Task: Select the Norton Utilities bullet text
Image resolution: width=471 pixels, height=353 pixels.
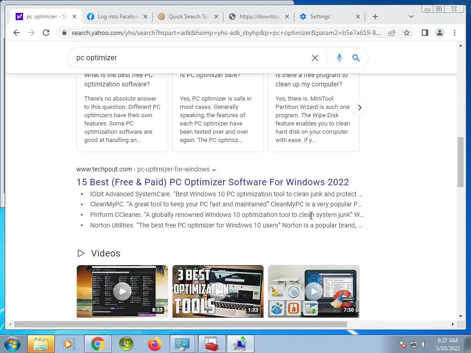Action: 226,225
